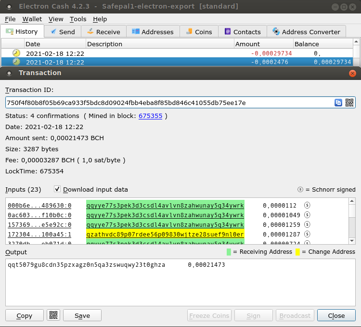Open the Tools menu
This screenshot has width=361, height=327.
(78, 19)
